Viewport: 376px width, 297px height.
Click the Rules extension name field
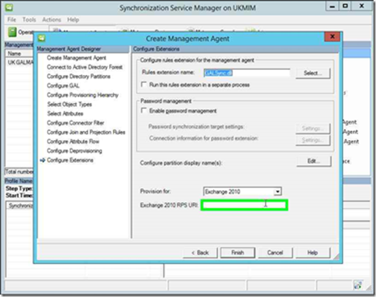click(247, 73)
